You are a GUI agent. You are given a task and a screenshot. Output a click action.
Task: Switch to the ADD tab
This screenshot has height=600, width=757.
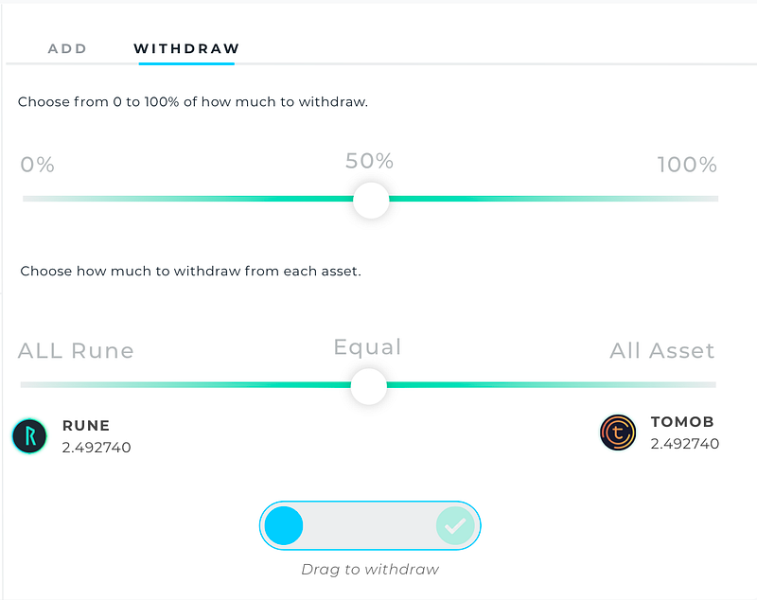tap(67, 48)
